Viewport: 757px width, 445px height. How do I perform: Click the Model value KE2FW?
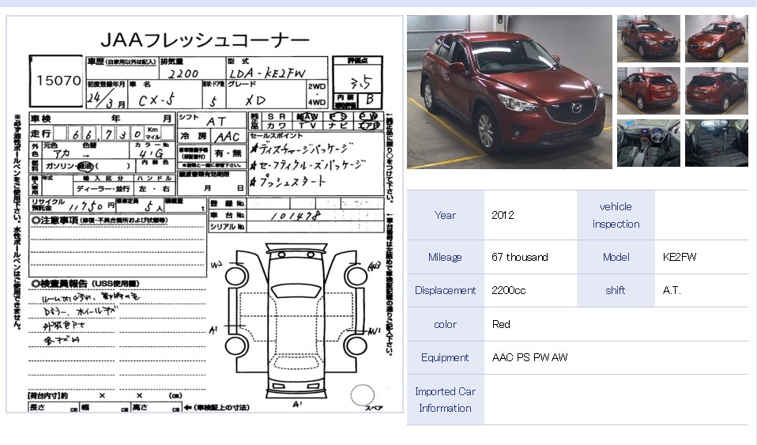click(680, 257)
